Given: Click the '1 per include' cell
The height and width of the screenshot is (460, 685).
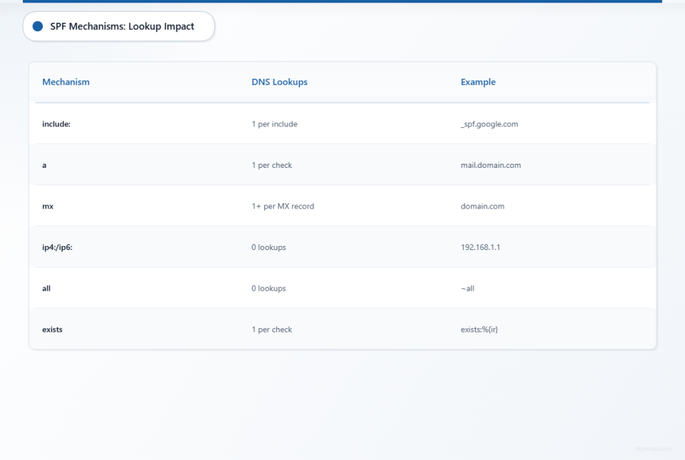Looking at the screenshot, I should pyautogui.click(x=274, y=124).
